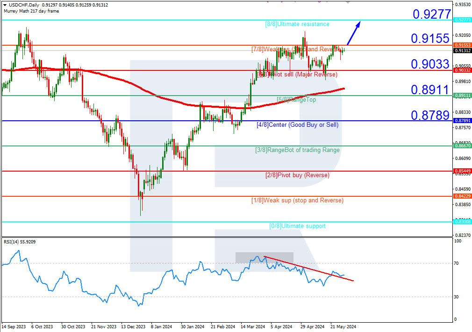Click the 0.92773 cyan price tag
This screenshot has height=332, width=472.
[462, 20]
